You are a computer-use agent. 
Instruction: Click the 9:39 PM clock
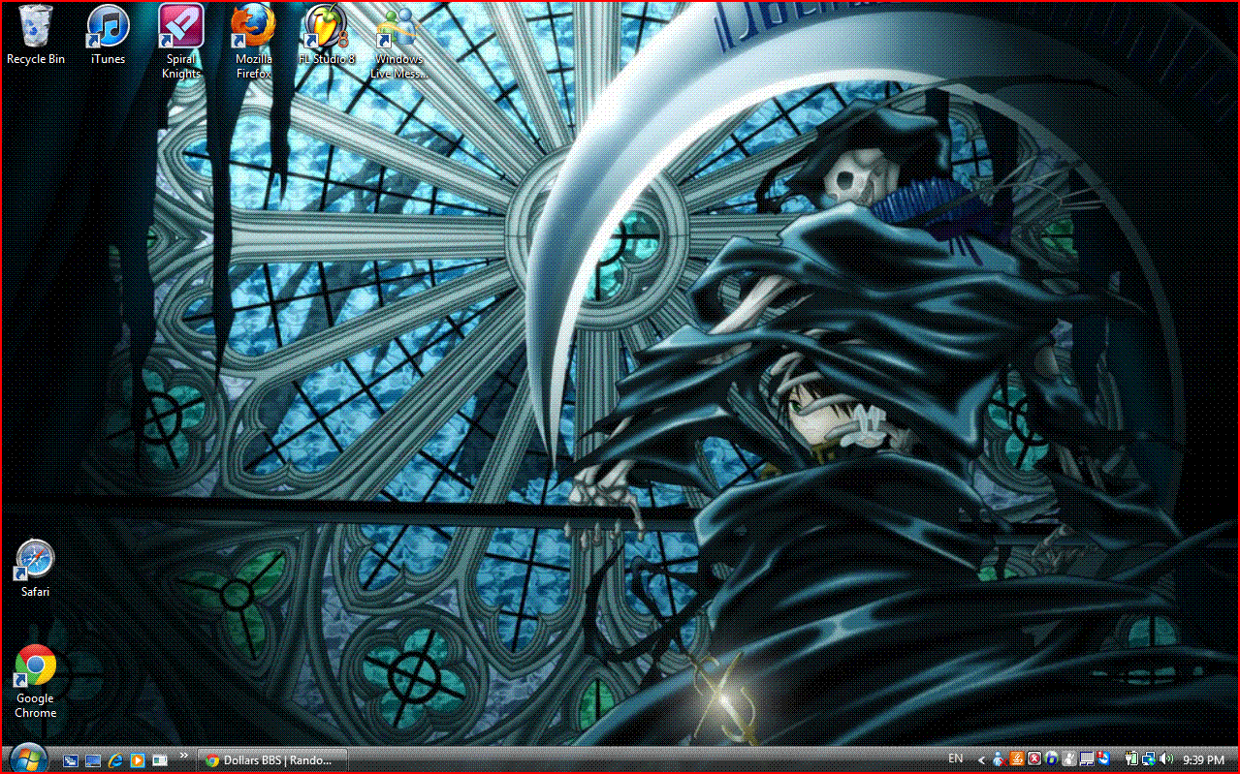pyautogui.click(x=1203, y=759)
